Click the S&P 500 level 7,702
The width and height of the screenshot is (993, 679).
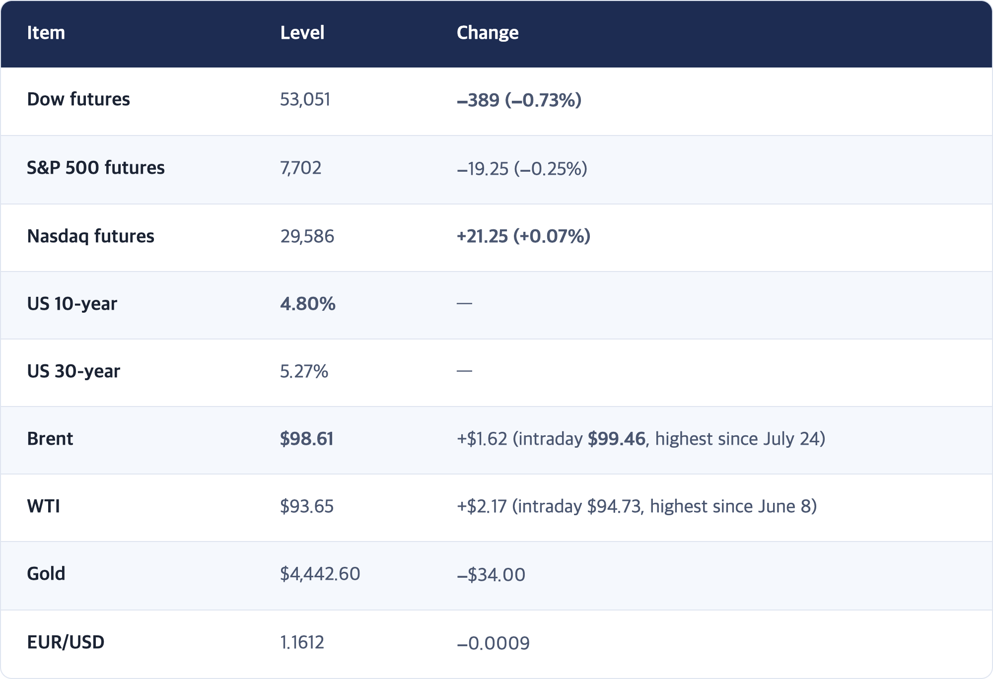[300, 168]
